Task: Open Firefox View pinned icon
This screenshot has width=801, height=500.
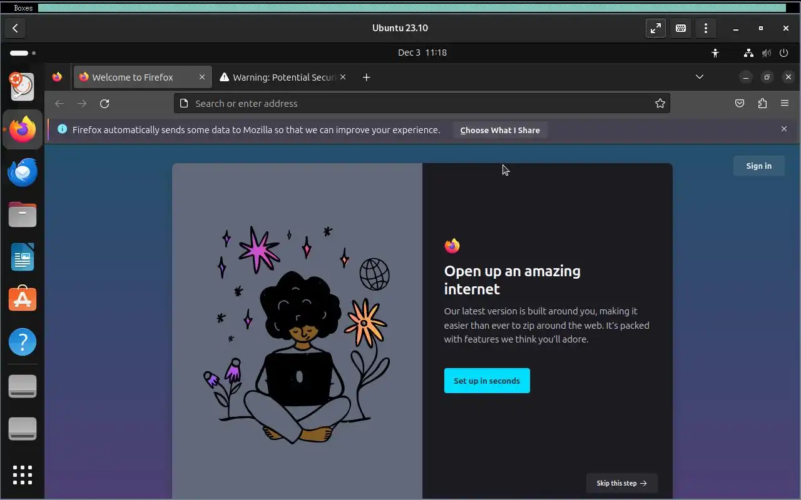Action: pos(57,77)
